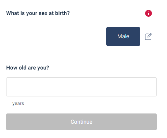Show more information about sex at birth
Screen dimensions: 167x138
coord(149,13)
